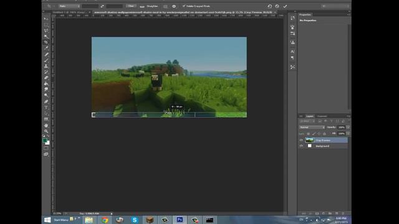Select the Eraser tool
This screenshot has width=399, height=224.
click(46, 78)
